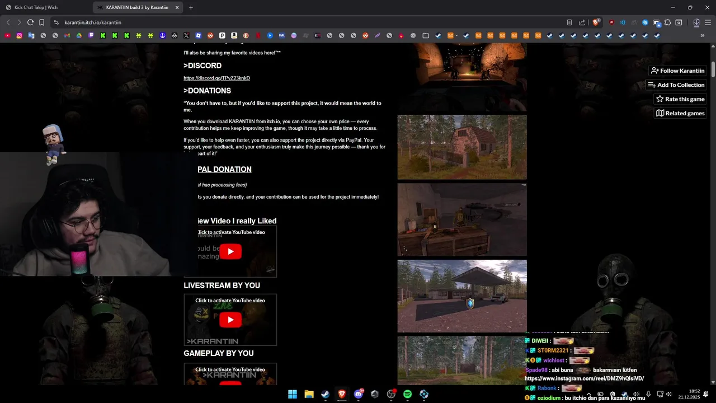Click Add To Collection button
The width and height of the screenshot is (716, 403).
[676, 85]
